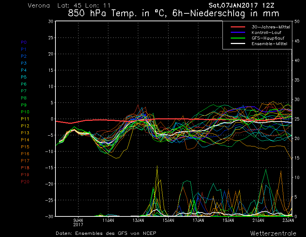Click the 13JAN date axis label
This screenshot has height=237, width=306.
pyautogui.click(x=138, y=220)
